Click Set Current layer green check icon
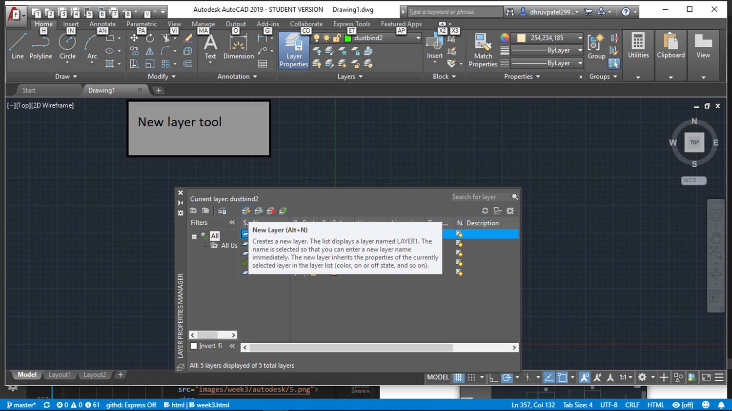This screenshot has width=732, height=411. point(283,211)
